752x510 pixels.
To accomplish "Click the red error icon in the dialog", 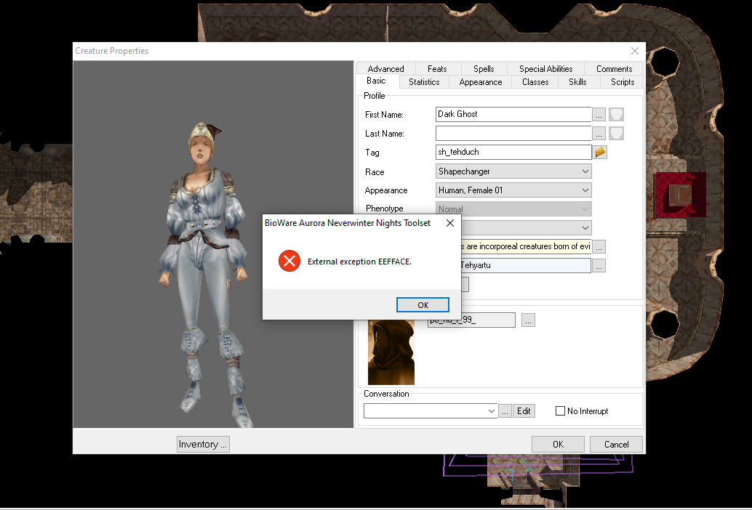I will [289, 261].
